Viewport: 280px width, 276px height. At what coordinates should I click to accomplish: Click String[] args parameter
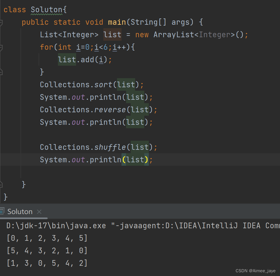coord(160,22)
